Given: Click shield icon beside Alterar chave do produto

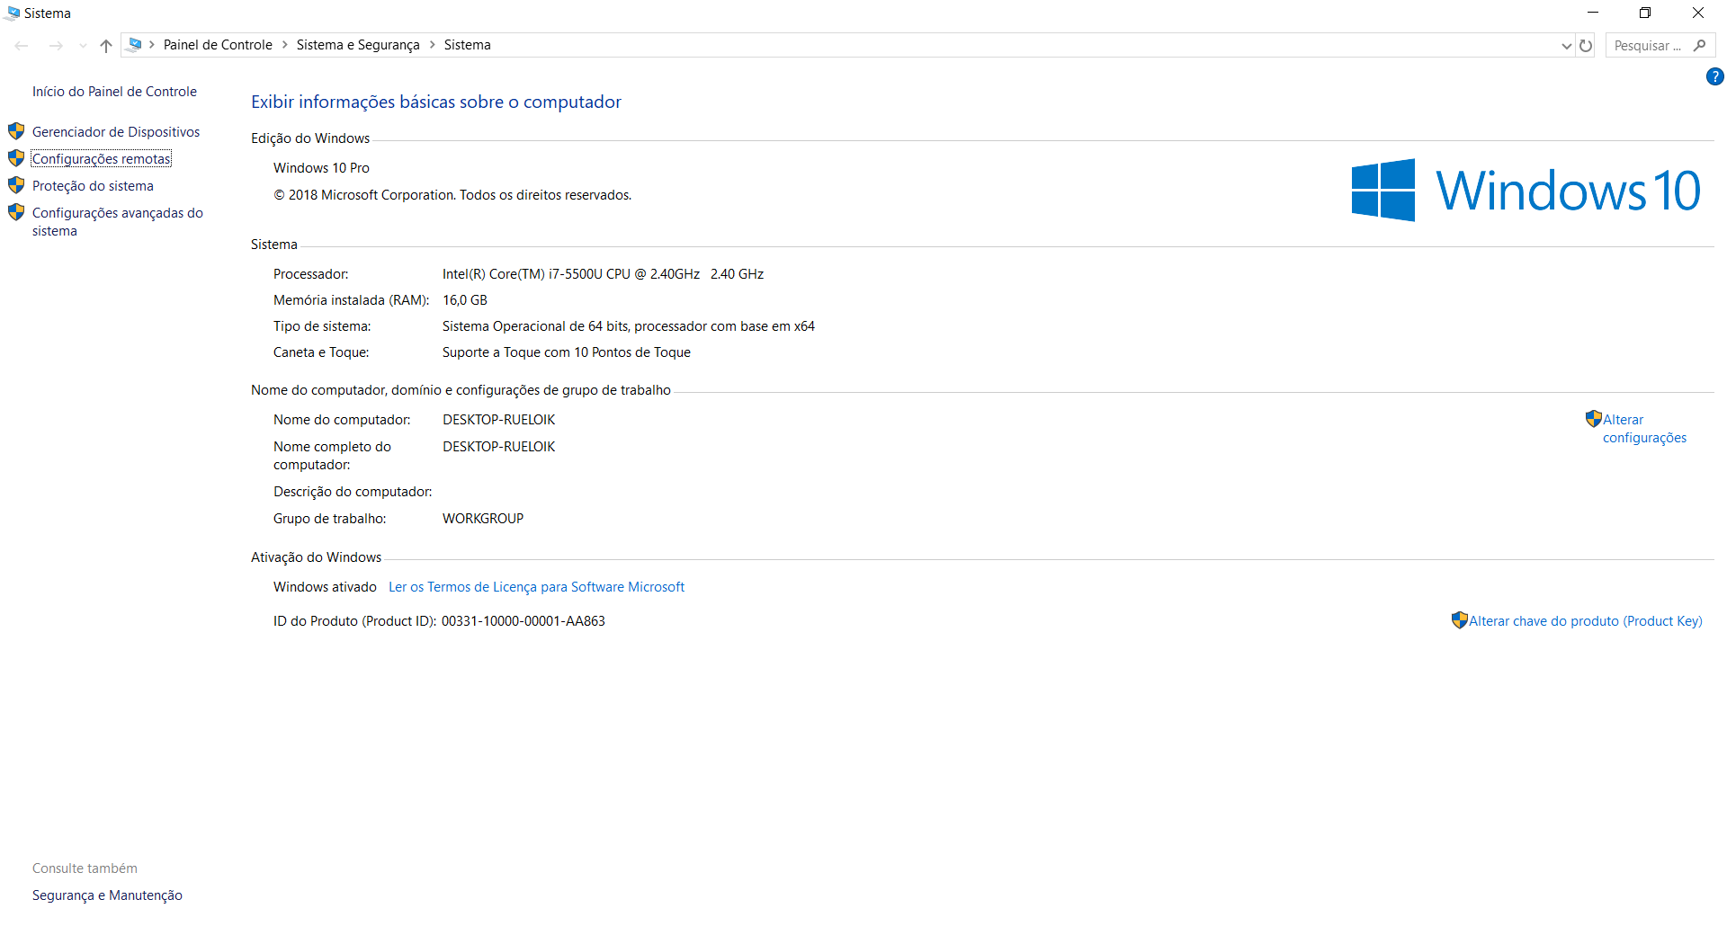Looking at the screenshot, I should point(1459,620).
